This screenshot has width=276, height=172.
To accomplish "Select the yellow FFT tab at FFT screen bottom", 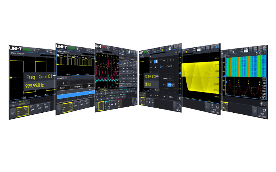I will point(225,104).
